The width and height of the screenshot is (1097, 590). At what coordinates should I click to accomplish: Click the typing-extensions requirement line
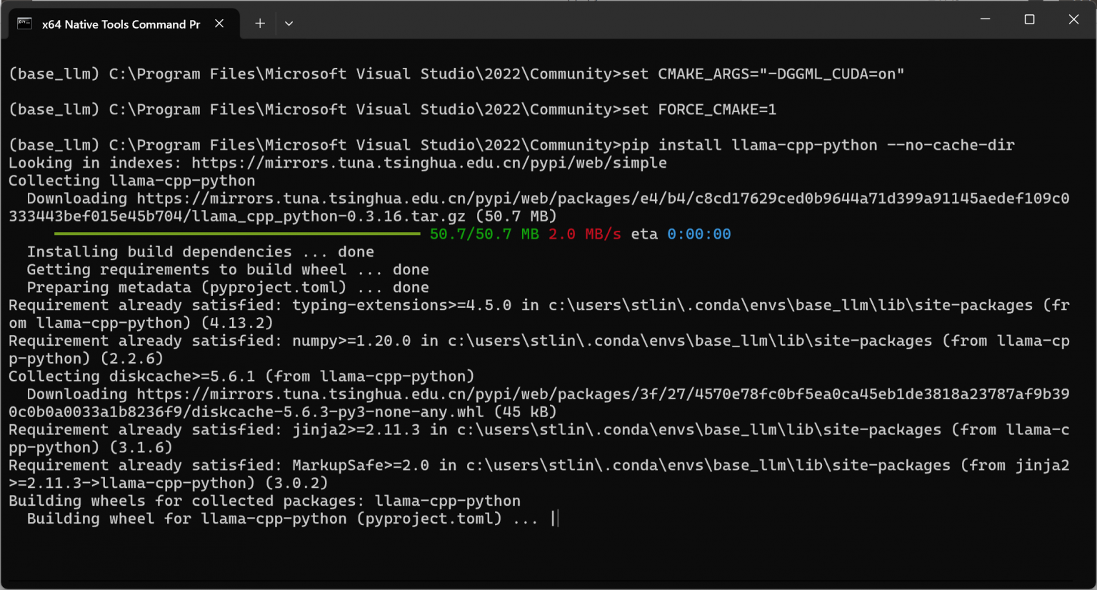pyautogui.click(x=357, y=305)
